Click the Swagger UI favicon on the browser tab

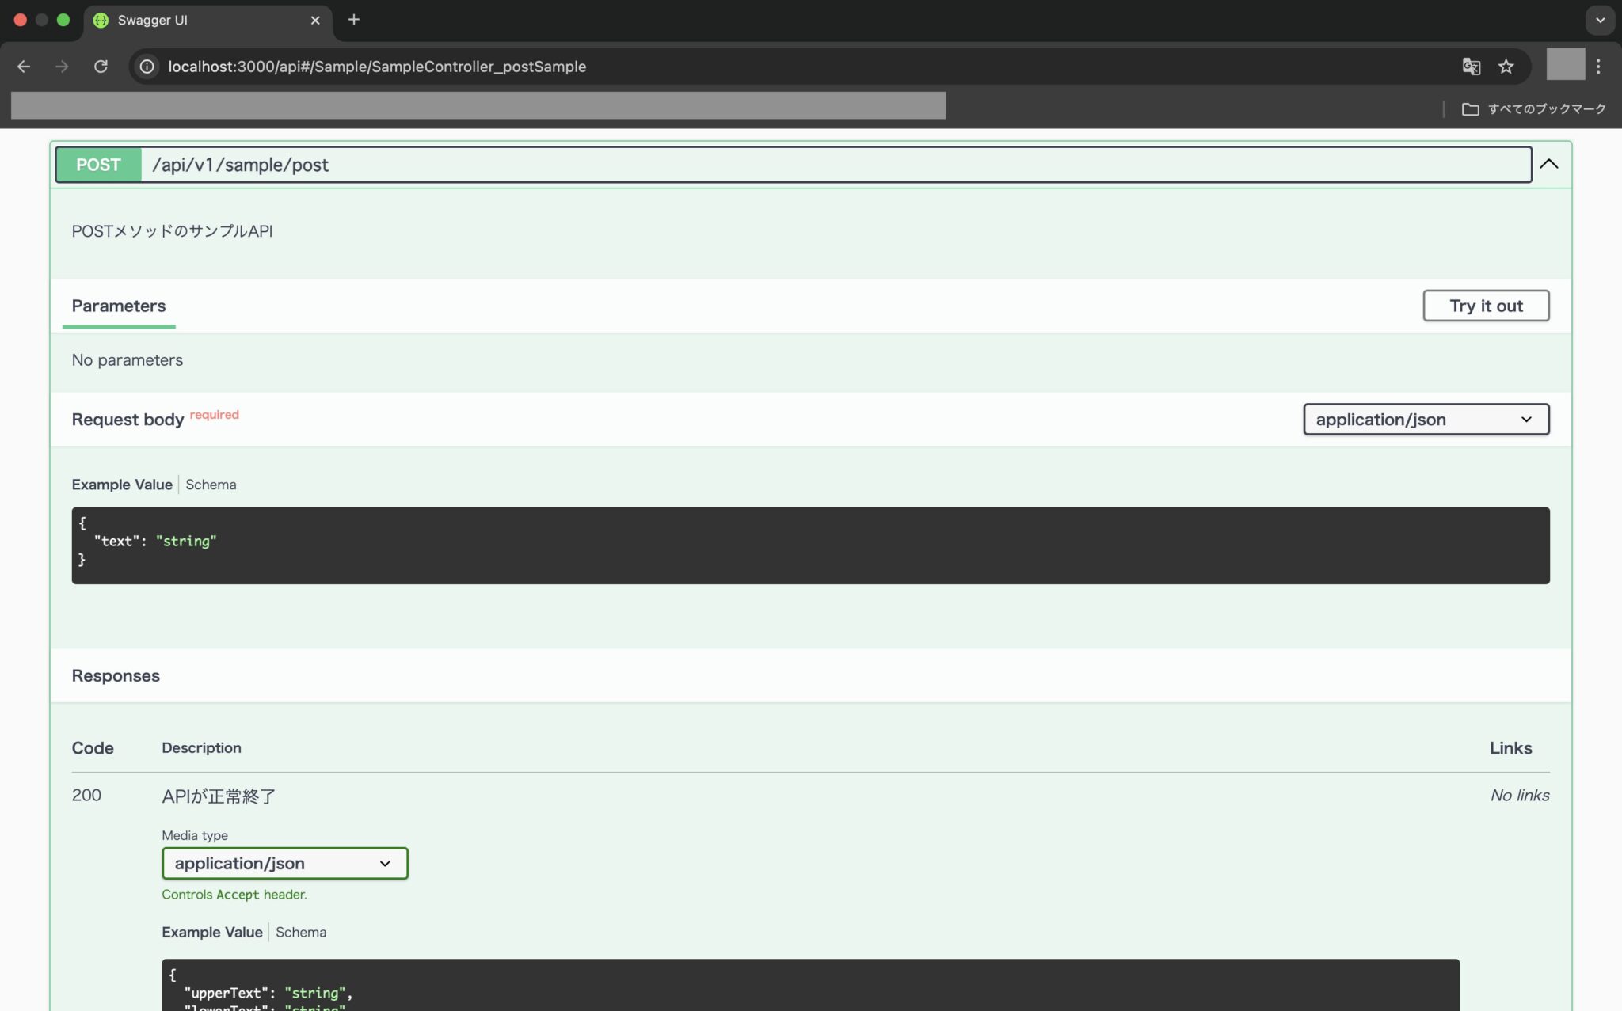point(100,20)
